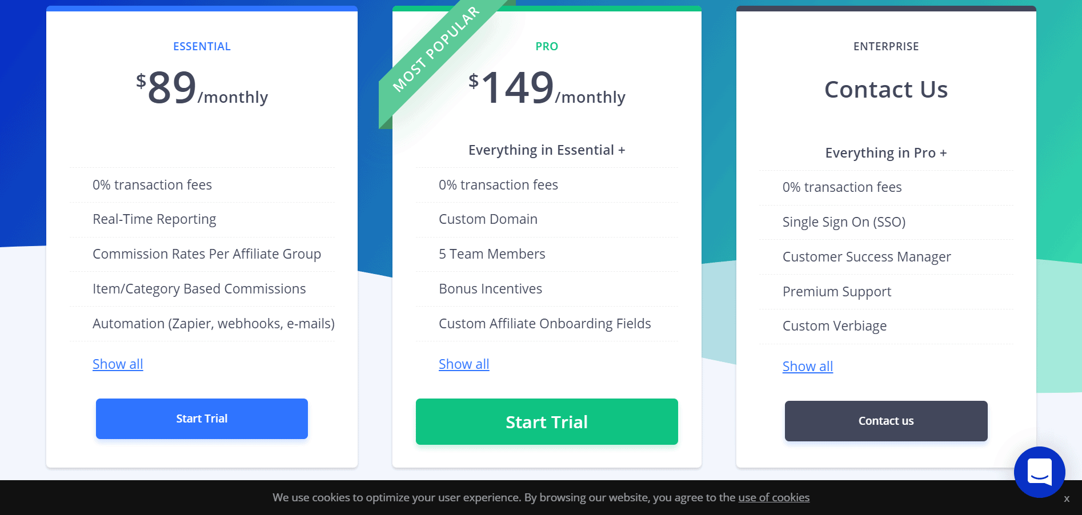Click Single Sign On (SSO) feature
Screen dimensions: 1082x515
(843, 222)
